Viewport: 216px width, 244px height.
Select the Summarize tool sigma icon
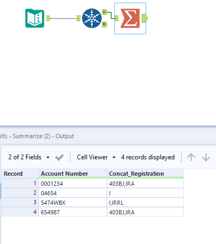point(130,19)
